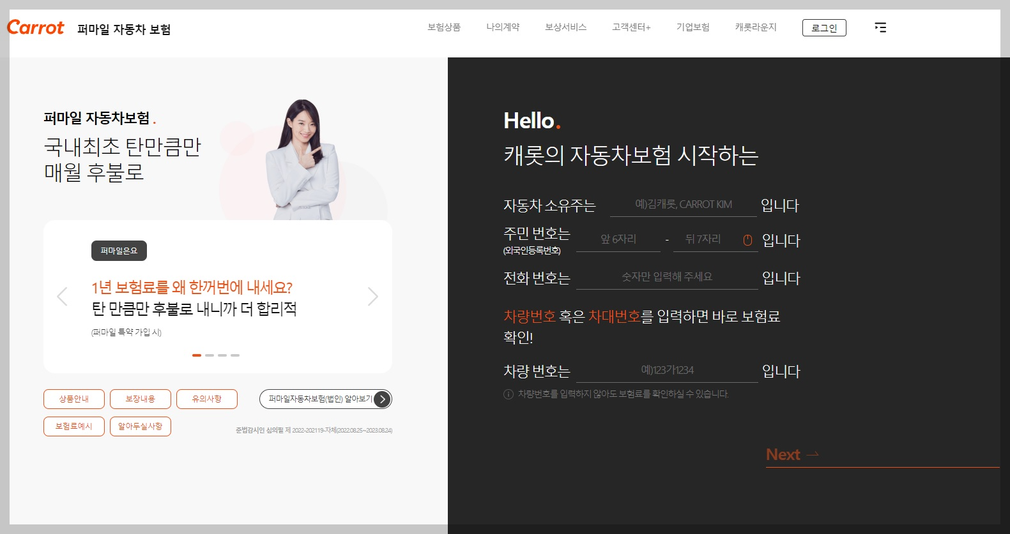Click the 유의사항 button
This screenshot has height=534, width=1010.
click(207, 399)
